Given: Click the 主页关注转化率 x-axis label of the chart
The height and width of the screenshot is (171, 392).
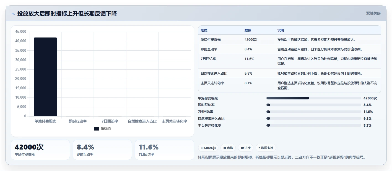Looking at the screenshot, I should tap(175, 121).
